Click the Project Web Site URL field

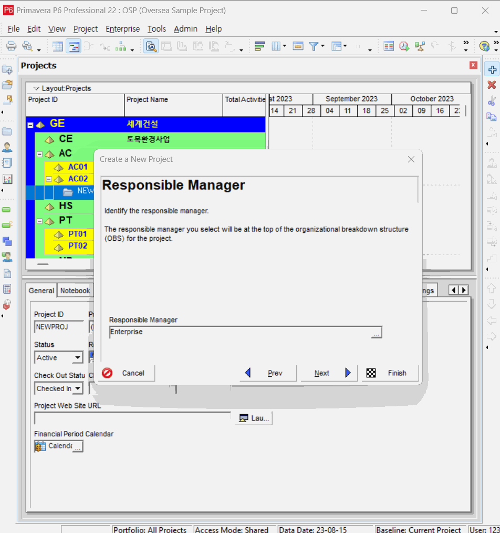[x=133, y=418]
